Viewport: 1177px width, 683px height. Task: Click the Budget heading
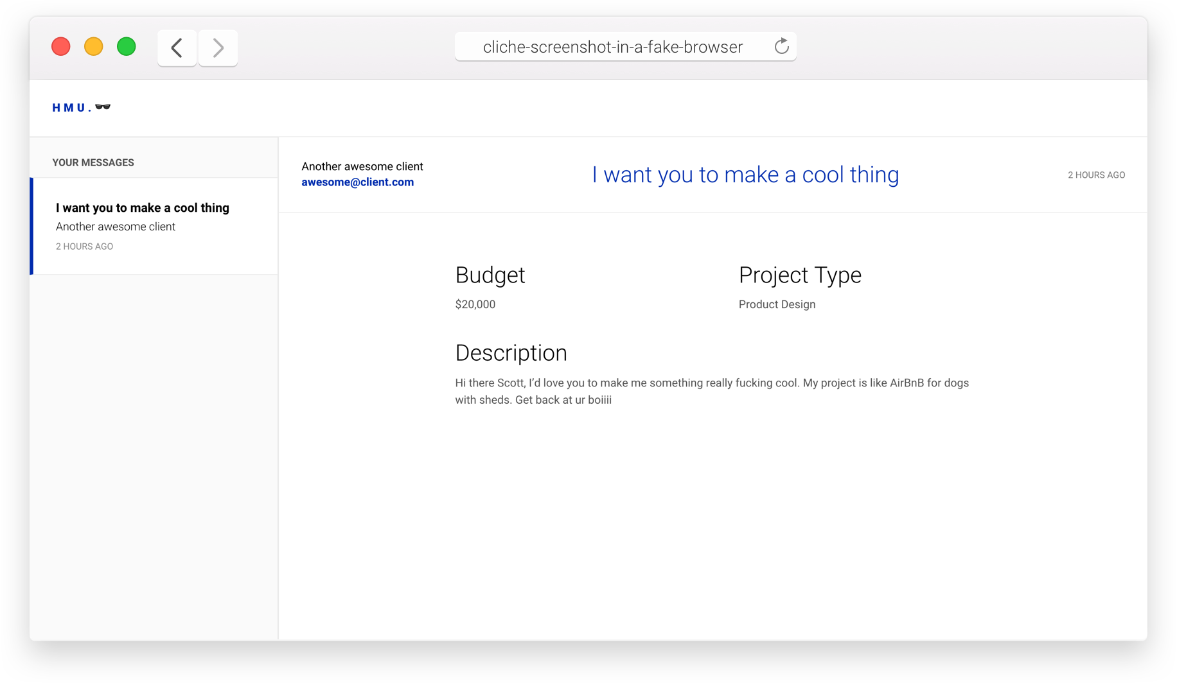(x=490, y=275)
